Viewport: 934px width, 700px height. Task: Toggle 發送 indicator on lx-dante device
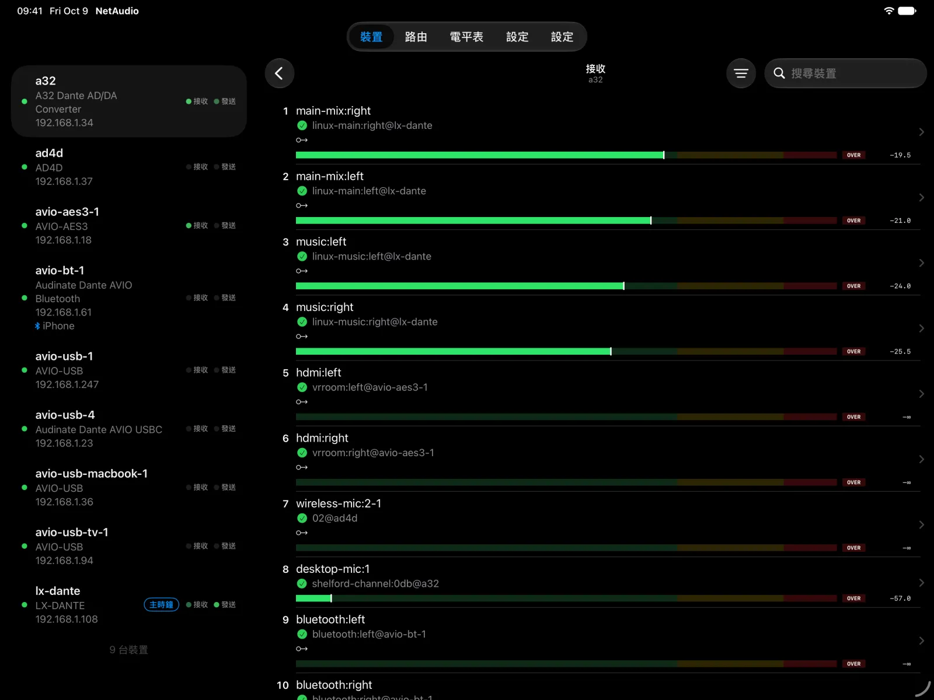pos(225,605)
